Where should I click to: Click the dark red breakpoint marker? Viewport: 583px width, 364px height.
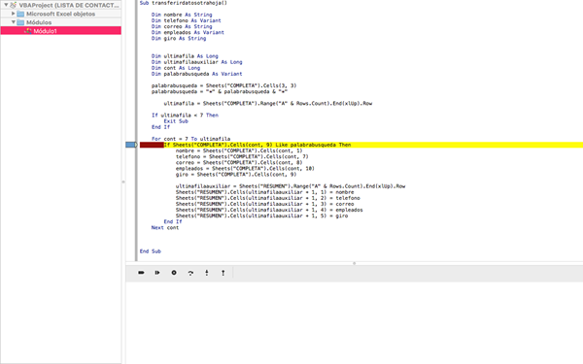152,145
